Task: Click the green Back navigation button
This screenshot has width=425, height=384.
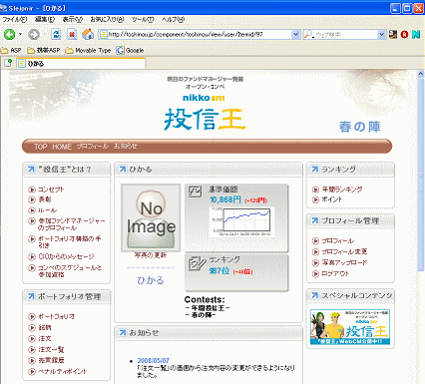Action: pyautogui.click(x=9, y=34)
